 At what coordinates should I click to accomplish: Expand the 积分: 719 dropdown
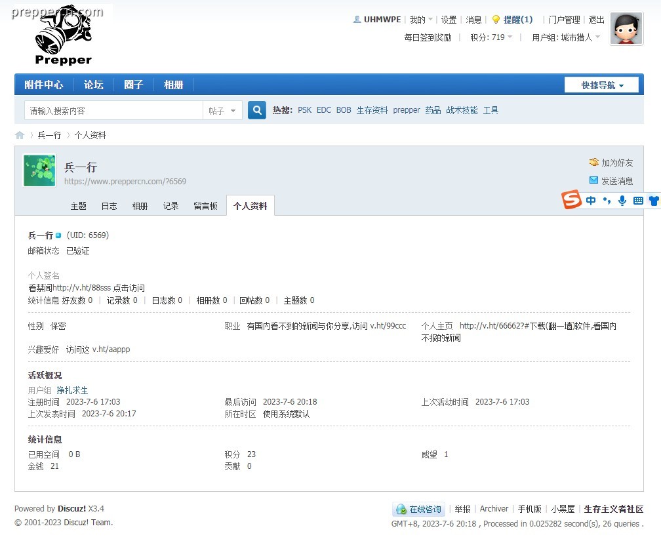491,37
